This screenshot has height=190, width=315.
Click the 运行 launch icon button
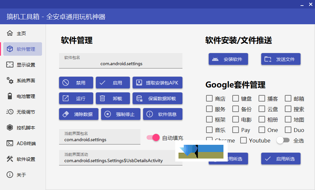66,98
